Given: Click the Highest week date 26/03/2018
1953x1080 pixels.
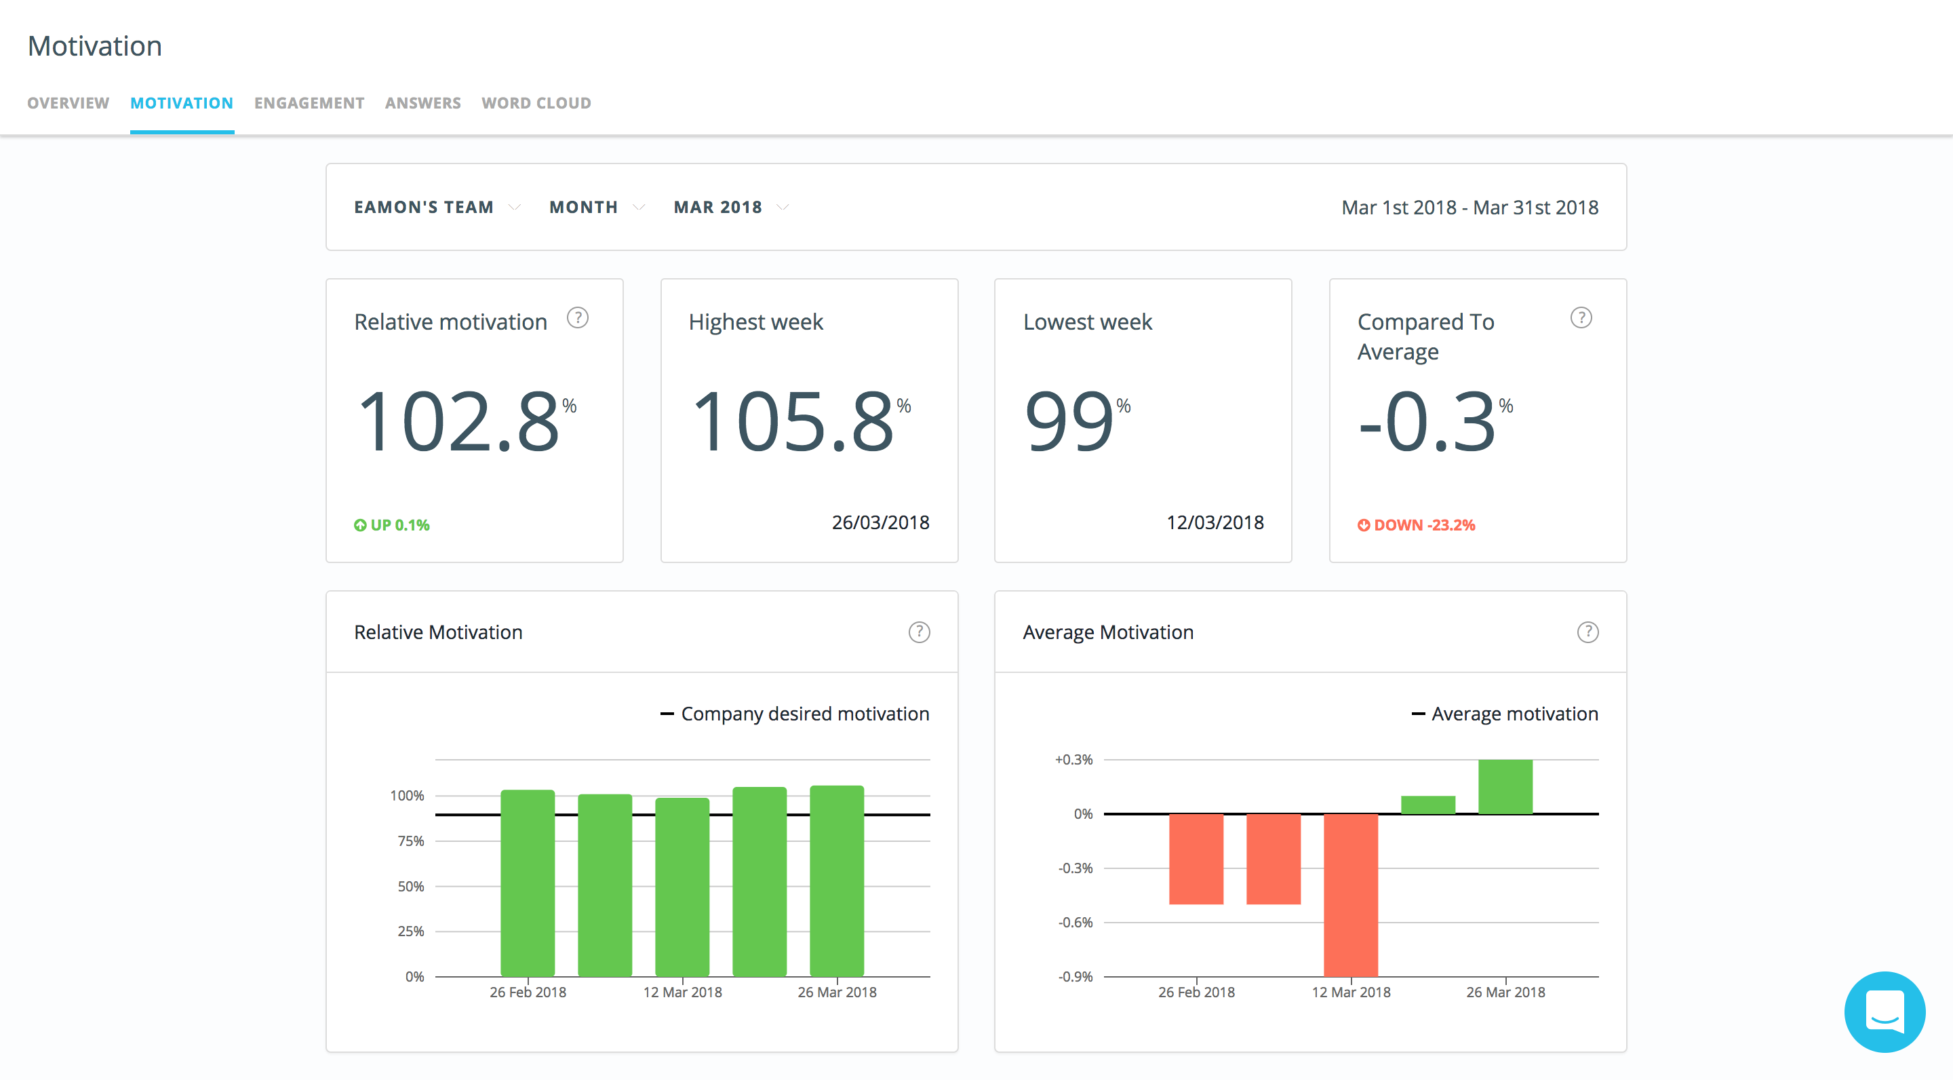Looking at the screenshot, I should (880, 522).
